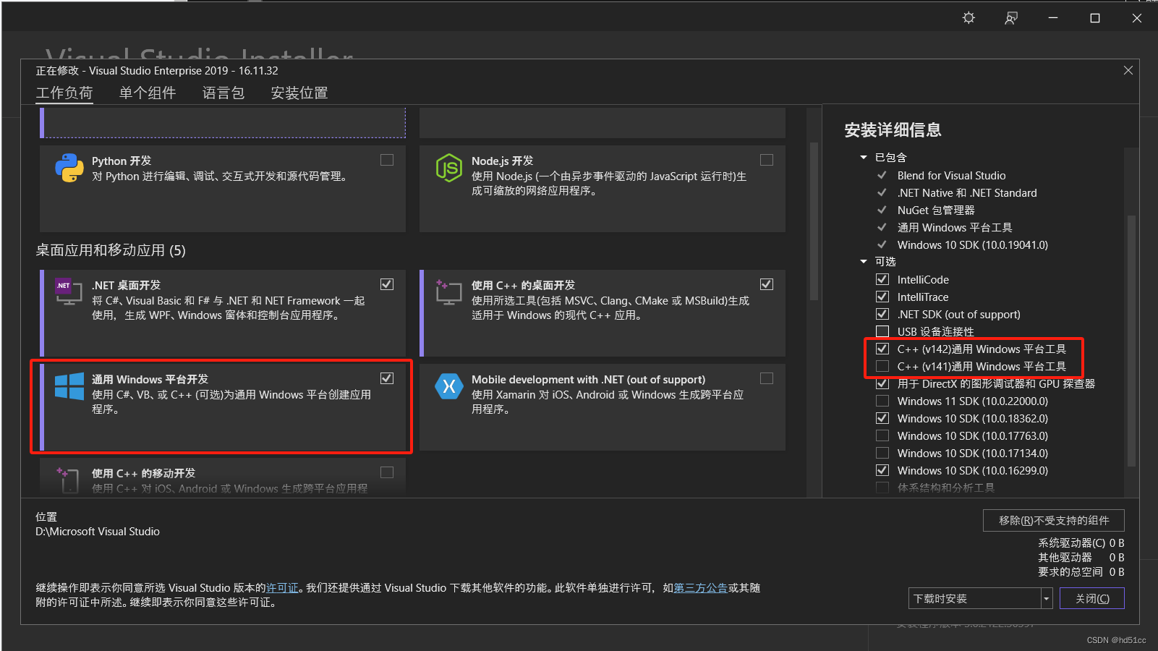Check Windows 10 SDK (10.0.17763.0)
This screenshot has width=1158, height=651.
point(882,435)
